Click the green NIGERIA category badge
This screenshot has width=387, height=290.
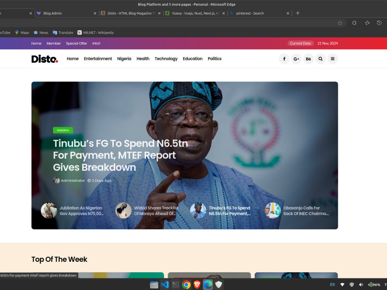click(x=63, y=130)
